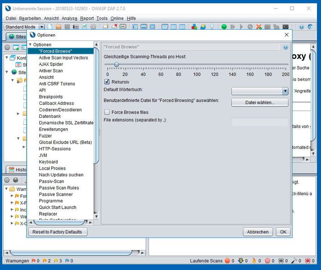Click the red X custom breakpoint icon
The height and width of the screenshot is (270, 321).
click(x=259, y=27)
